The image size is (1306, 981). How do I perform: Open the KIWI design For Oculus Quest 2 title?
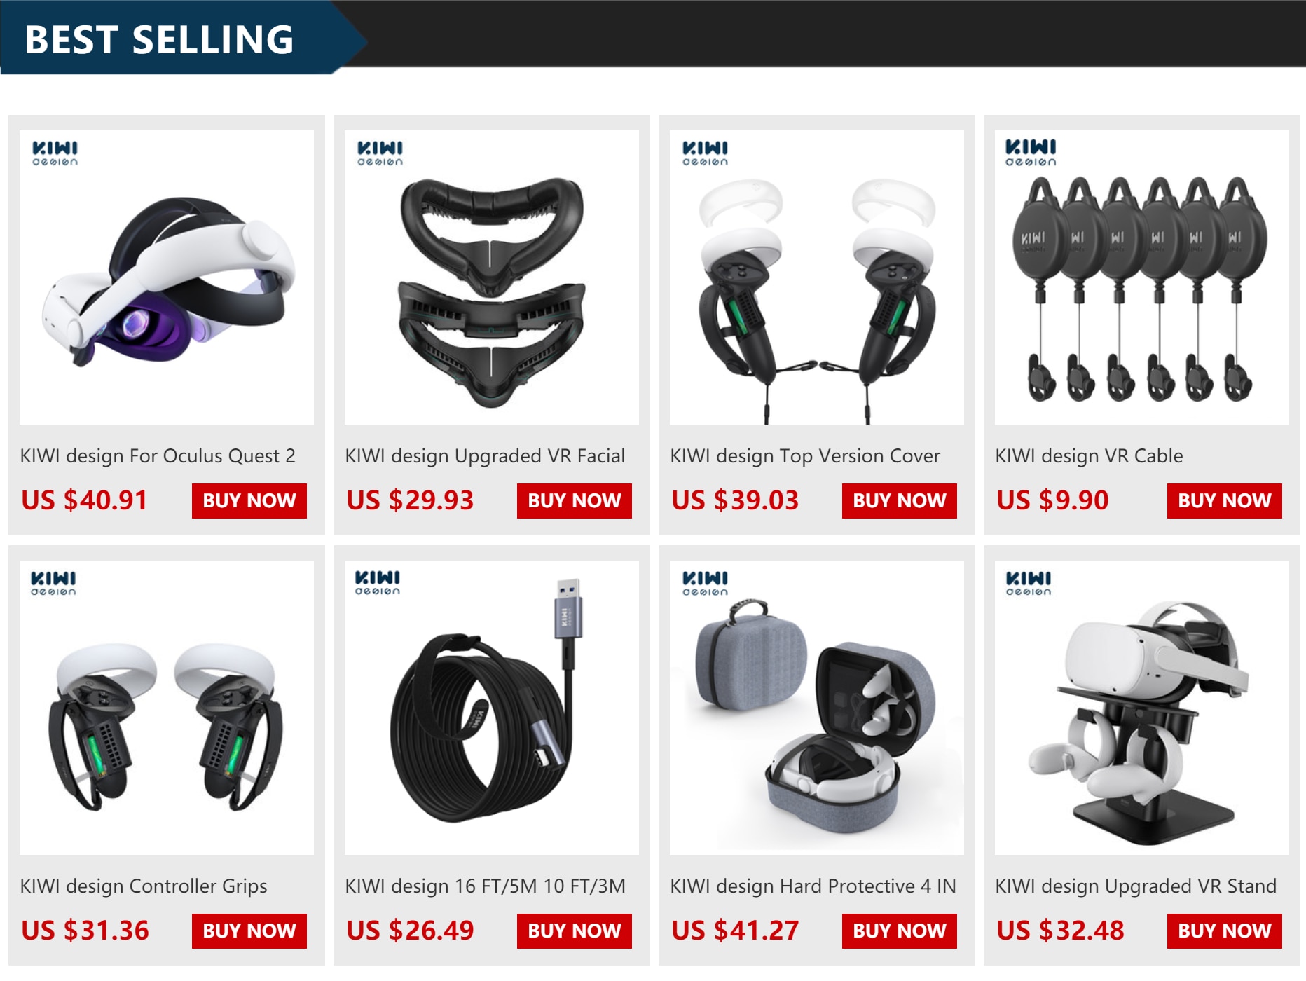158,456
